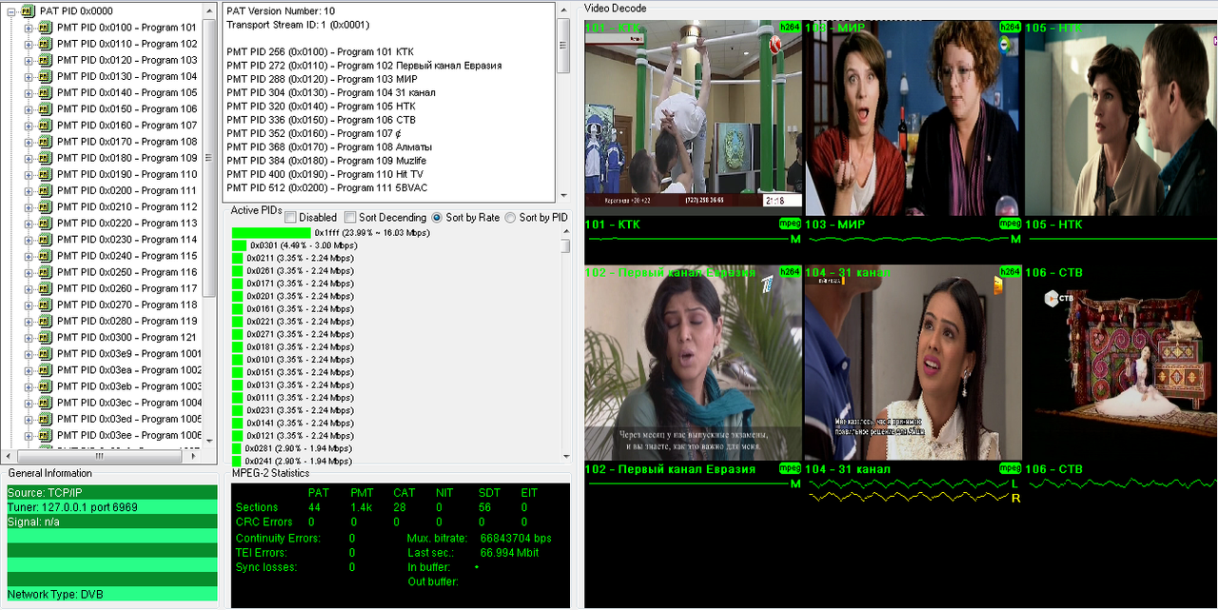
Task: Click the mpeg audio badge under 102 Первый канал Евразия
Action: click(x=790, y=468)
